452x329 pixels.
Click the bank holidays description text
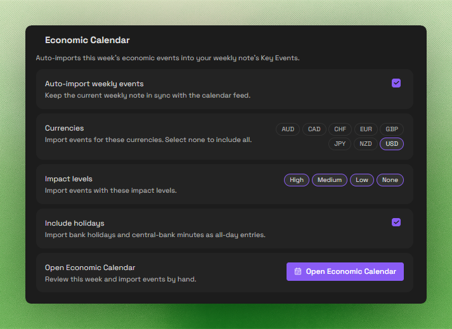coord(155,235)
